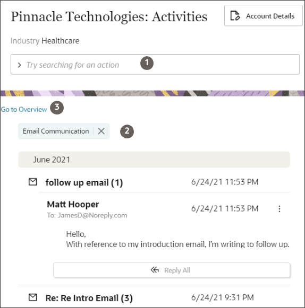Open the 'follow up email (1)' thread
Image resolution: width=305 pixels, height=308 pixels.
[84, 182]
